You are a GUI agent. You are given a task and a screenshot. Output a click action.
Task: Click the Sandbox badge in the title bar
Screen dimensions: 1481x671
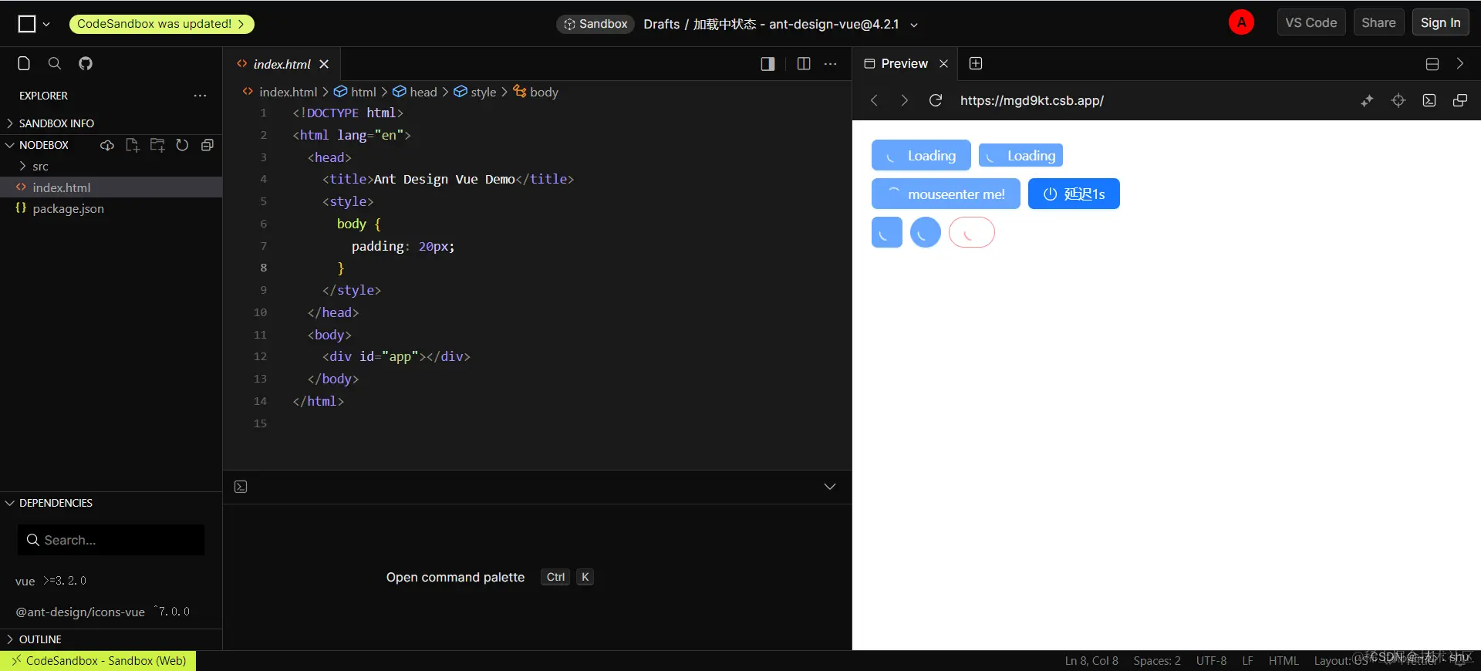[x=595, y=24]
